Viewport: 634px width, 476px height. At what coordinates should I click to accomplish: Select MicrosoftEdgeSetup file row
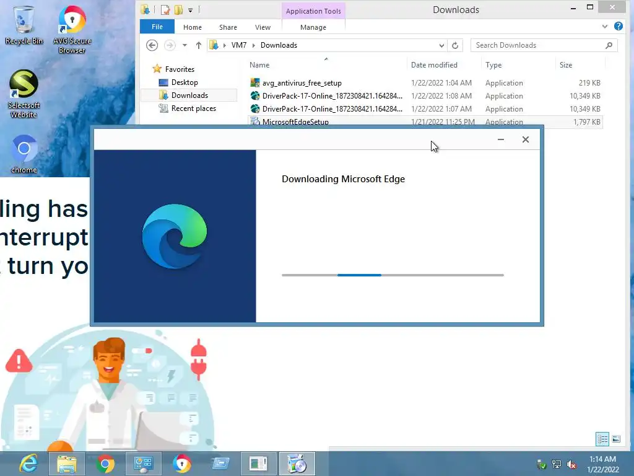[425, 121]
